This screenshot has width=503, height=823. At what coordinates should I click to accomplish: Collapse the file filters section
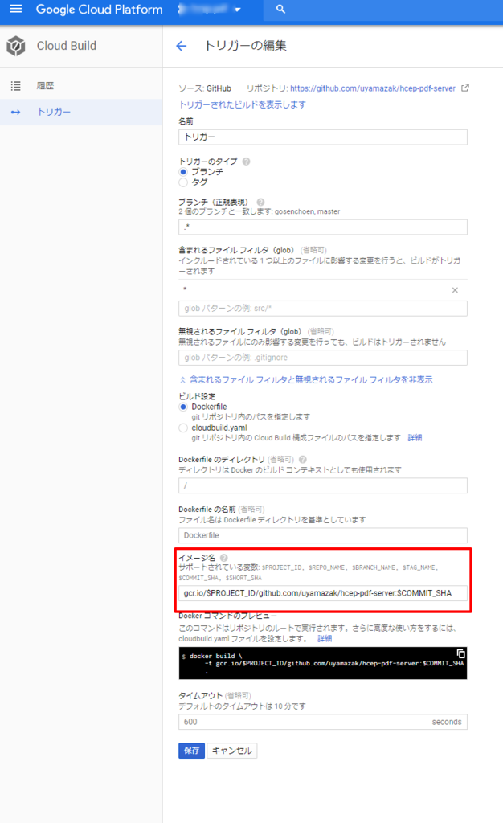coord(306,379)
